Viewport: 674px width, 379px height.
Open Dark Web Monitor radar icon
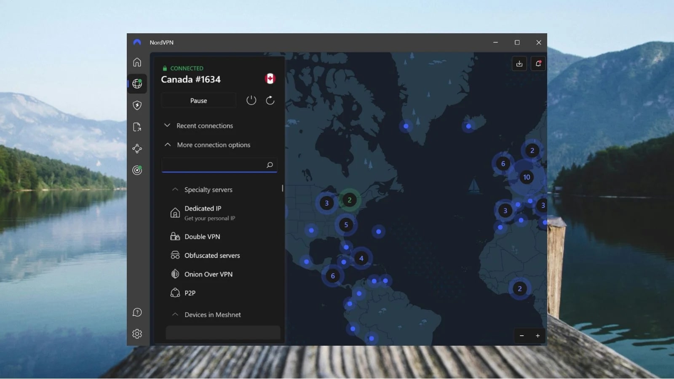pos(137,170)
